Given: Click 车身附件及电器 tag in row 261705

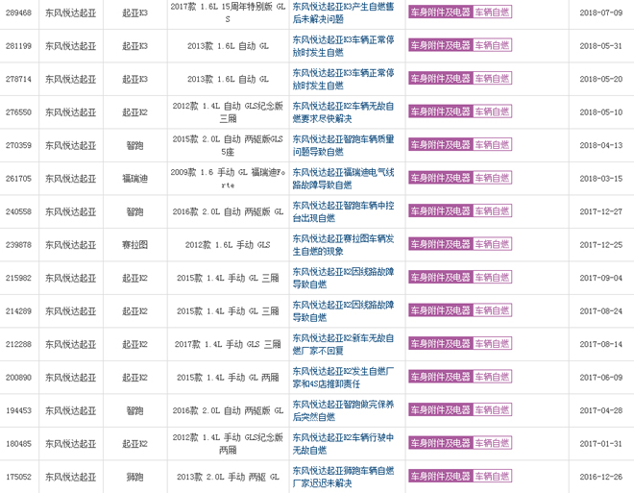Looking at the screenshot, I should coord(440,178).
